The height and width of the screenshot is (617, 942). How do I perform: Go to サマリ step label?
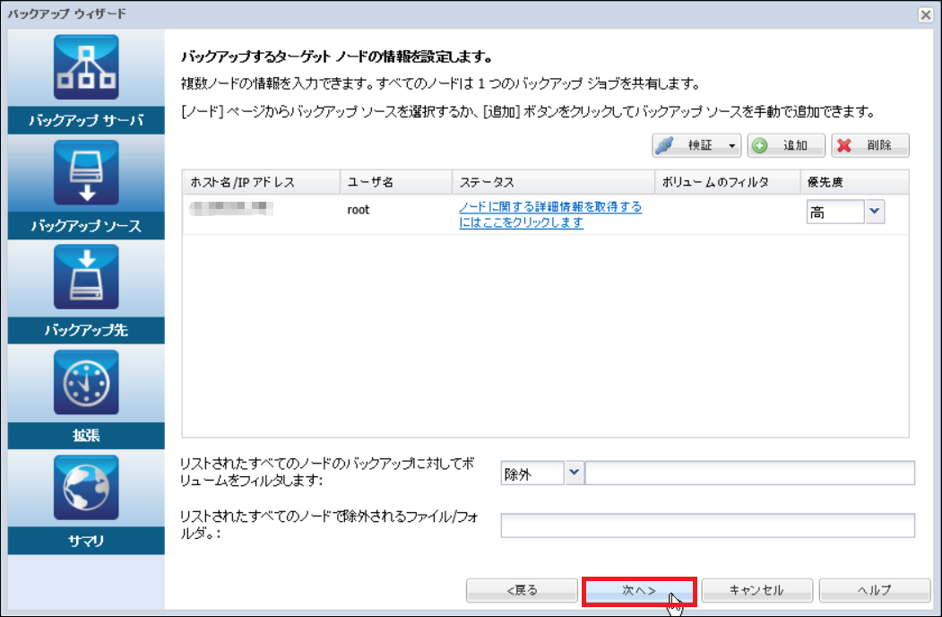[86, 541]
